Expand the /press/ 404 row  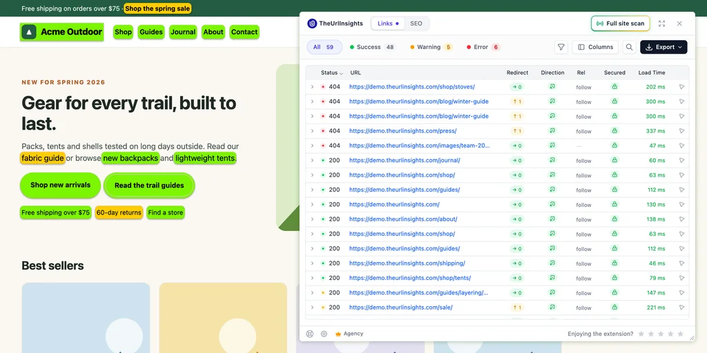312,131
